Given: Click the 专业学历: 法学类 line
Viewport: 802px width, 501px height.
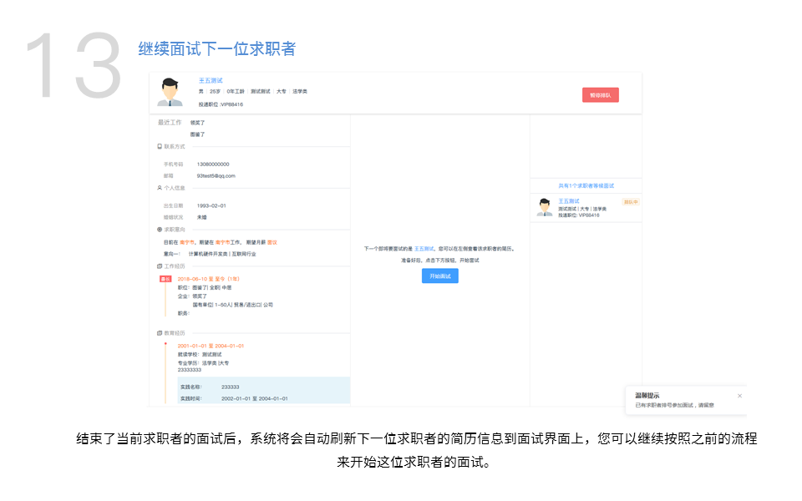Looking at the screenshot, I should (203, 363).
